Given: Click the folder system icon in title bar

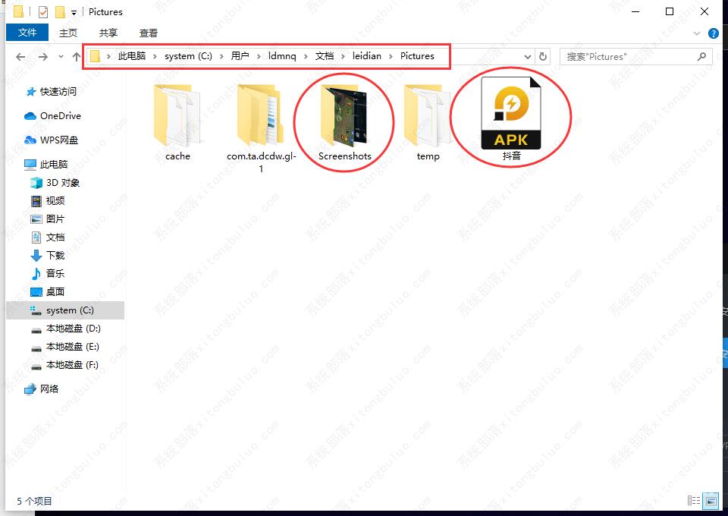Looking at the screenshot, I should [x=18, y=11].
